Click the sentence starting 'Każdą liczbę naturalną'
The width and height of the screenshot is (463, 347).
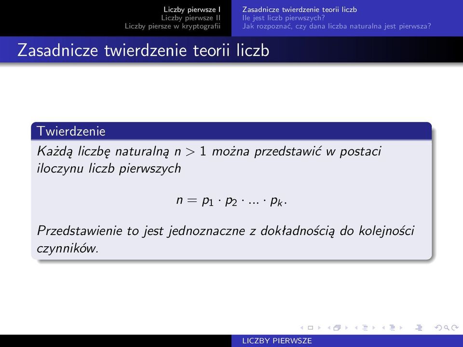tap(209, 151)
